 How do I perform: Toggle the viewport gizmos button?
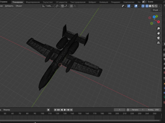coord(129,6)
